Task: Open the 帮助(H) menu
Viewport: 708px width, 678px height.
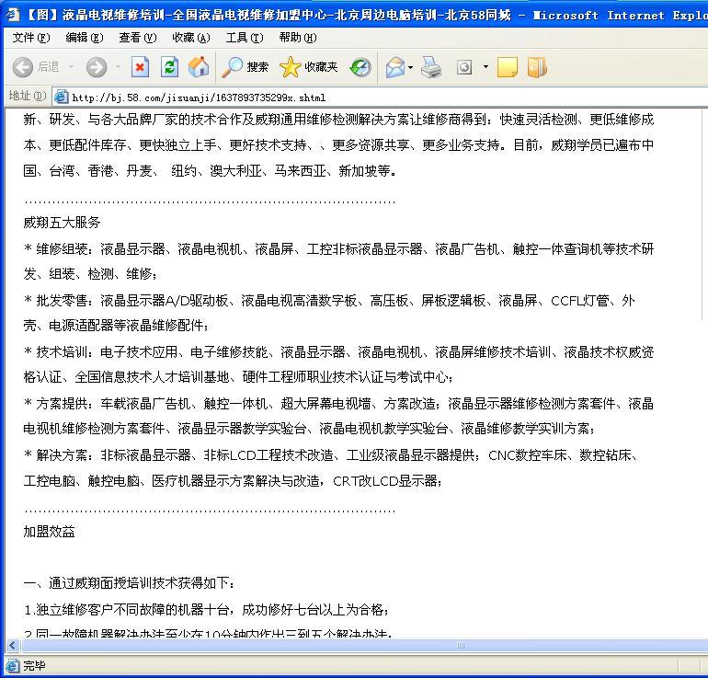Action: click(x=297, y=38)
